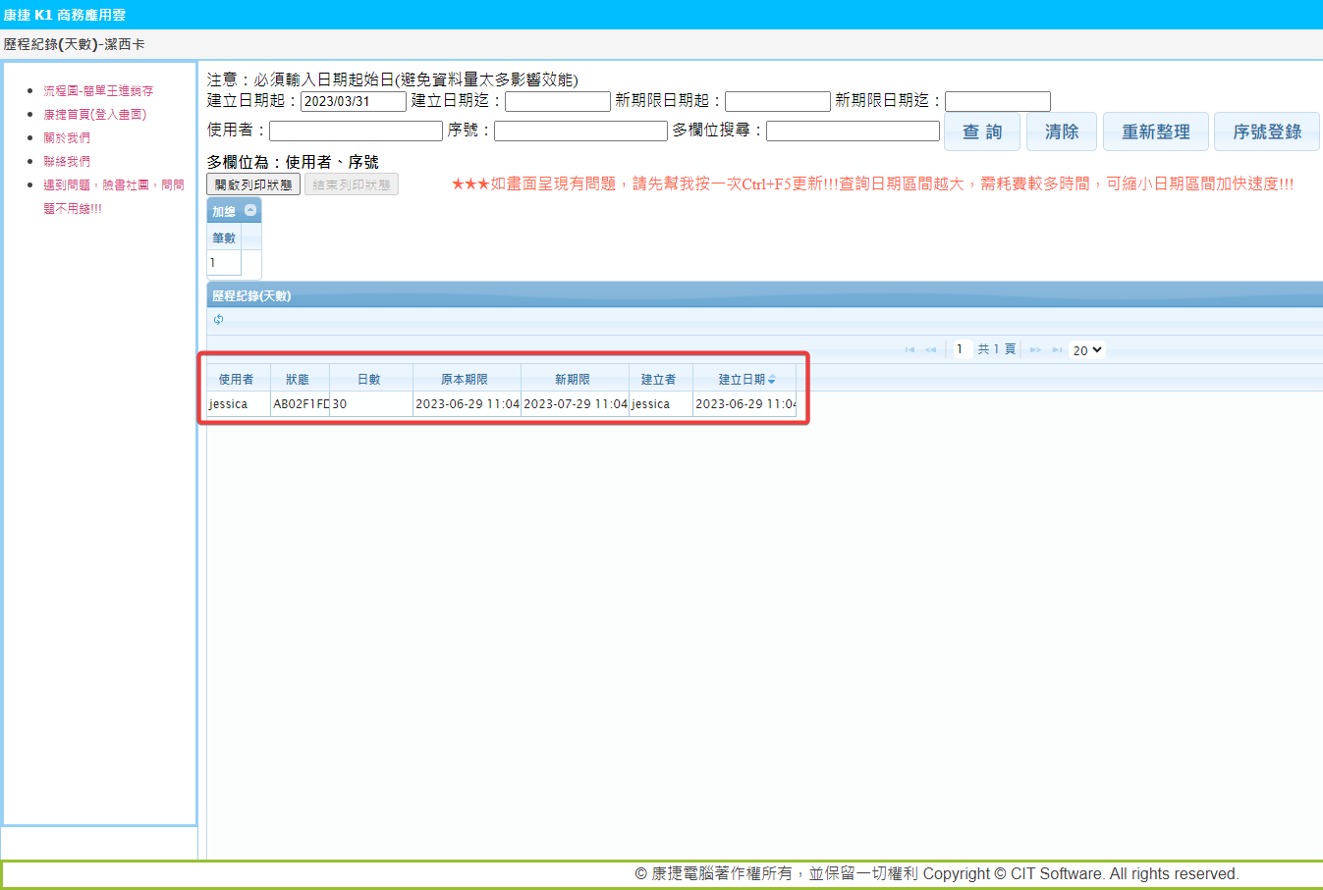Screen dimensions: 1323x890
Task: Sort by 使用者 column header
Action: pyautogui.click(x=236, y=380)
